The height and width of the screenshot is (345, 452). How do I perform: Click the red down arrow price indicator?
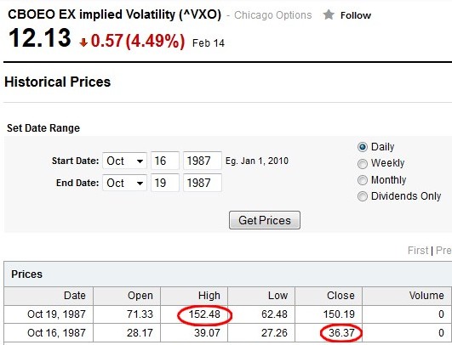[83, 42]
